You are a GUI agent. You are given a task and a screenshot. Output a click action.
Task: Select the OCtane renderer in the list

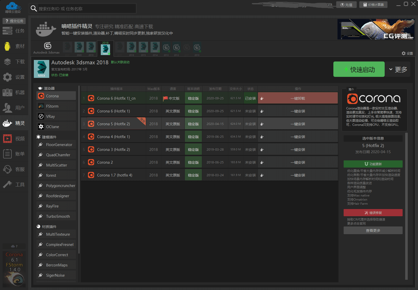click(x=56, y=127)
